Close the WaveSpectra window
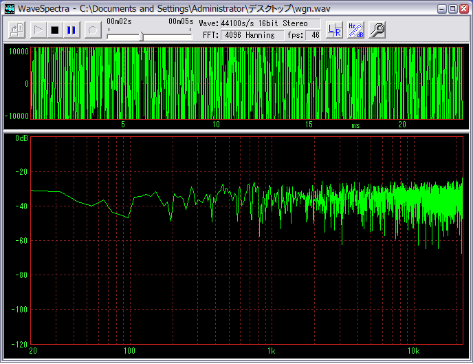The height and width of the screenshot is (364, 473). pos(464,9)
